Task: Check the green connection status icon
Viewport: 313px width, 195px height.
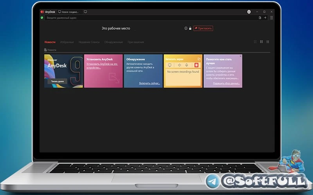Action: 42,18
